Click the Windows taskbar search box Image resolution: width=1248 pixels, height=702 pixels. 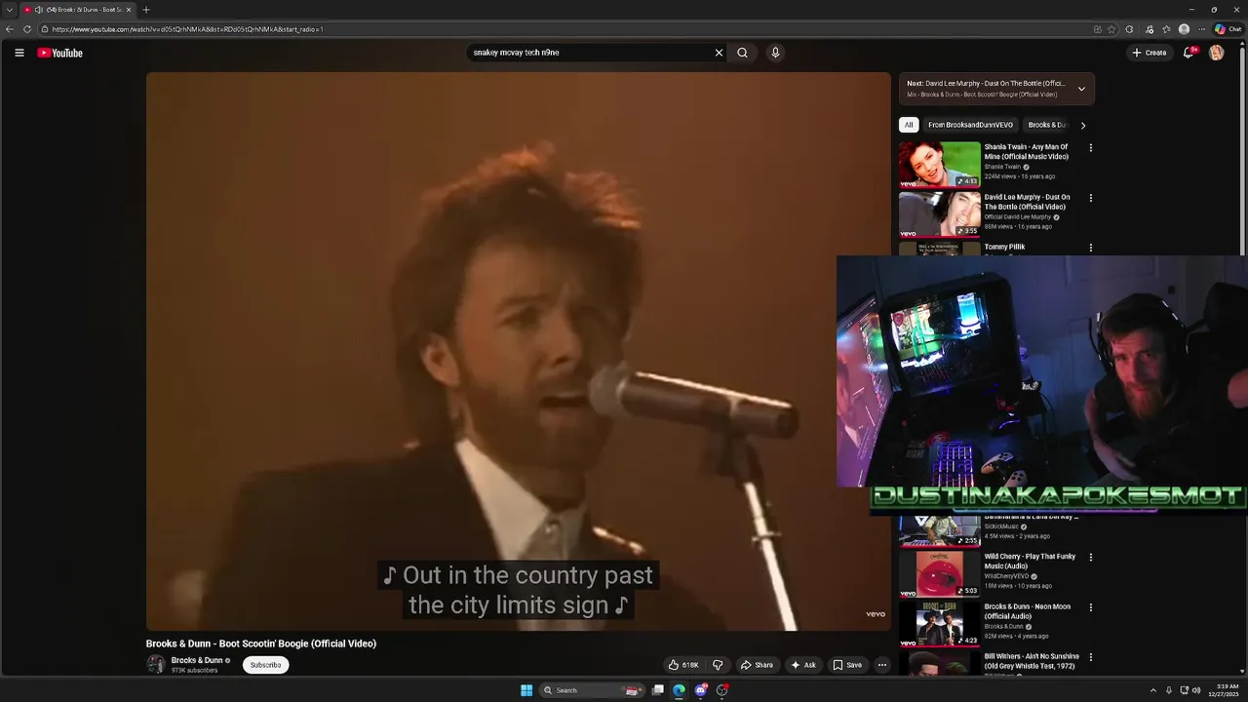coord(593,690)
